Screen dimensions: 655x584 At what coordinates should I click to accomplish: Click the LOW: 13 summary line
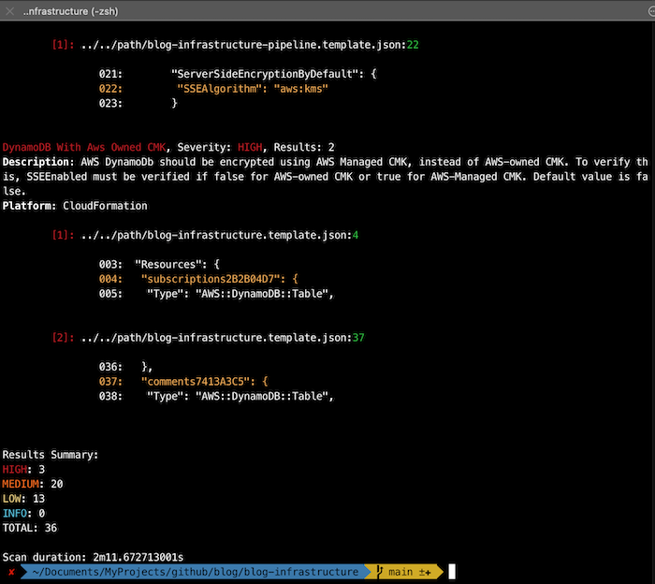pos(23,498)
